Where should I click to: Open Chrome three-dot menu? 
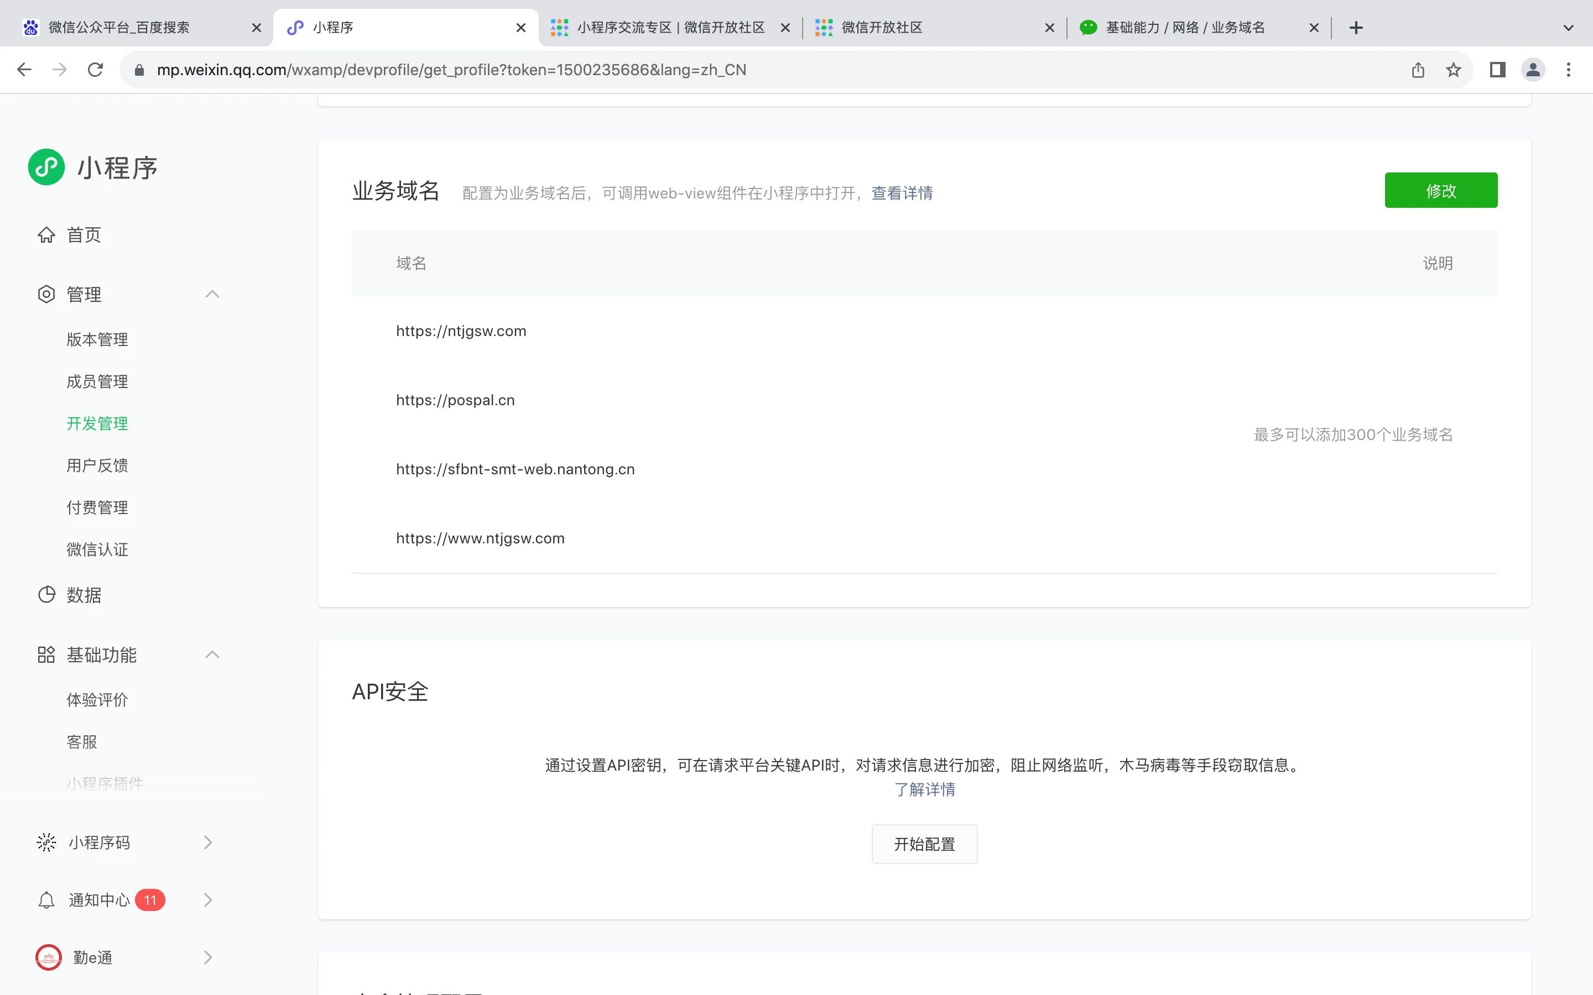click(1569, 70)
